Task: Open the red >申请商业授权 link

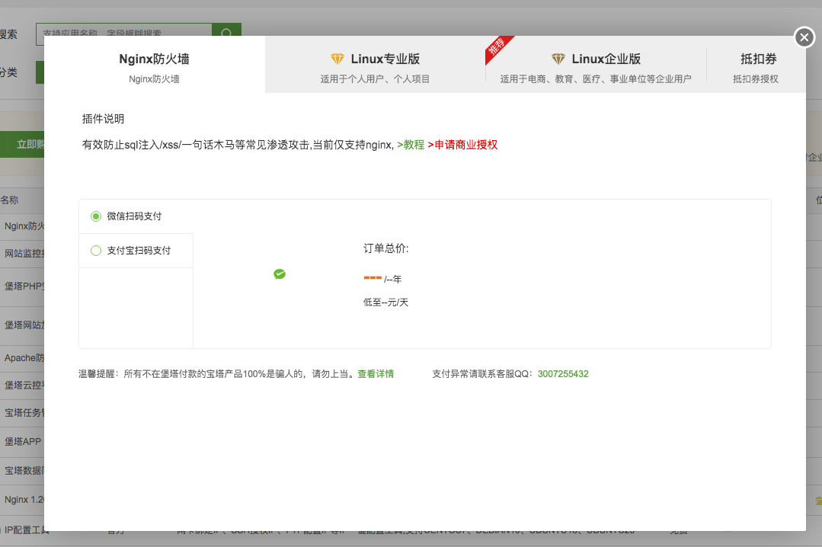Action: tap(462, 145)
